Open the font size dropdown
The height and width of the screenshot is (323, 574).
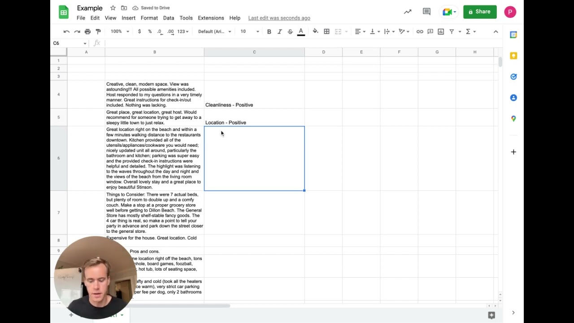(x=250, y=31)
